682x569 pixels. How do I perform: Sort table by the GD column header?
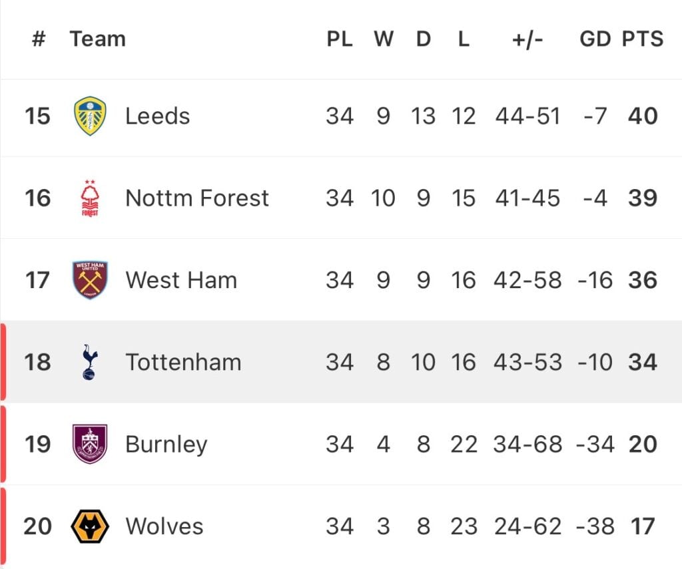595,39
